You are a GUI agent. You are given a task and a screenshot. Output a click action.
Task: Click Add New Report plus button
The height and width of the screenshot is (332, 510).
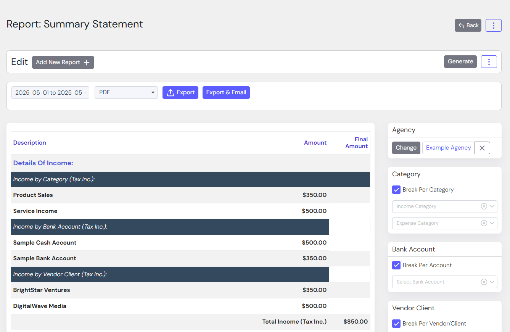point(63,62)
